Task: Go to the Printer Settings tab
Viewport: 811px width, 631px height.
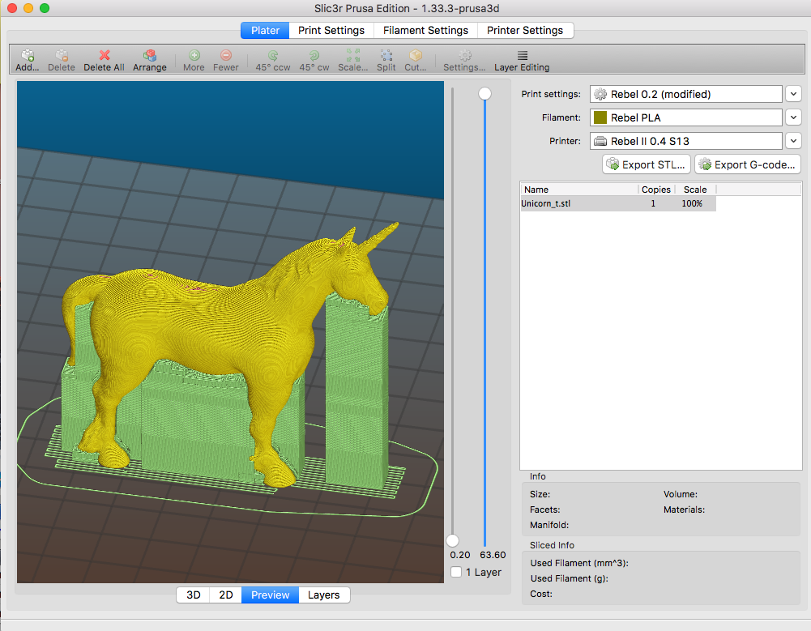Action: pos(525,30)
